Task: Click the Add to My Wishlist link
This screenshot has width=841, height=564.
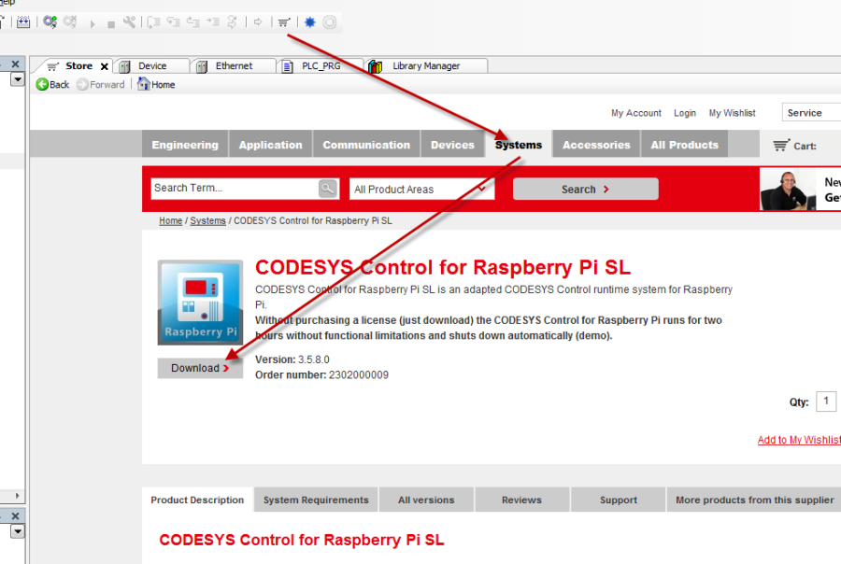Action: [798, 440]
